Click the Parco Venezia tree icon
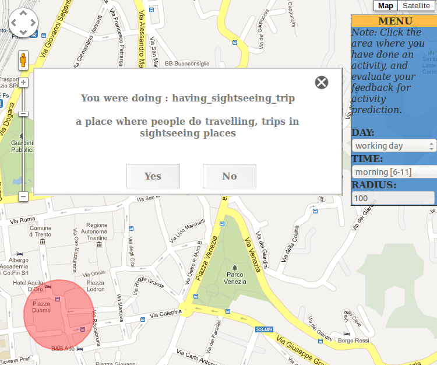437x365 pixels. point(235,268)
